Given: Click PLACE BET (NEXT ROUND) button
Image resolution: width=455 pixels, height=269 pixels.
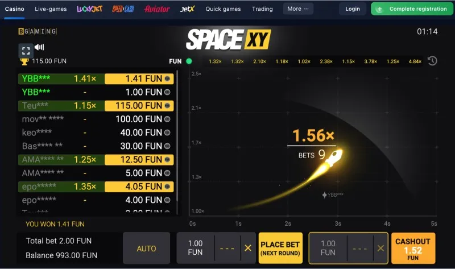Looking at the screenshot, I should pos(280,249).
